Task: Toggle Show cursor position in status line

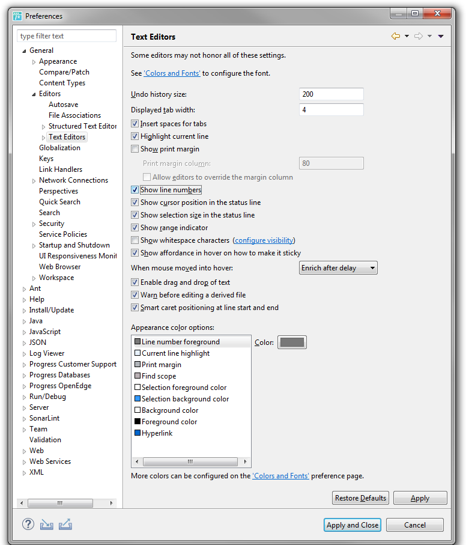Action: coord(135,202)
